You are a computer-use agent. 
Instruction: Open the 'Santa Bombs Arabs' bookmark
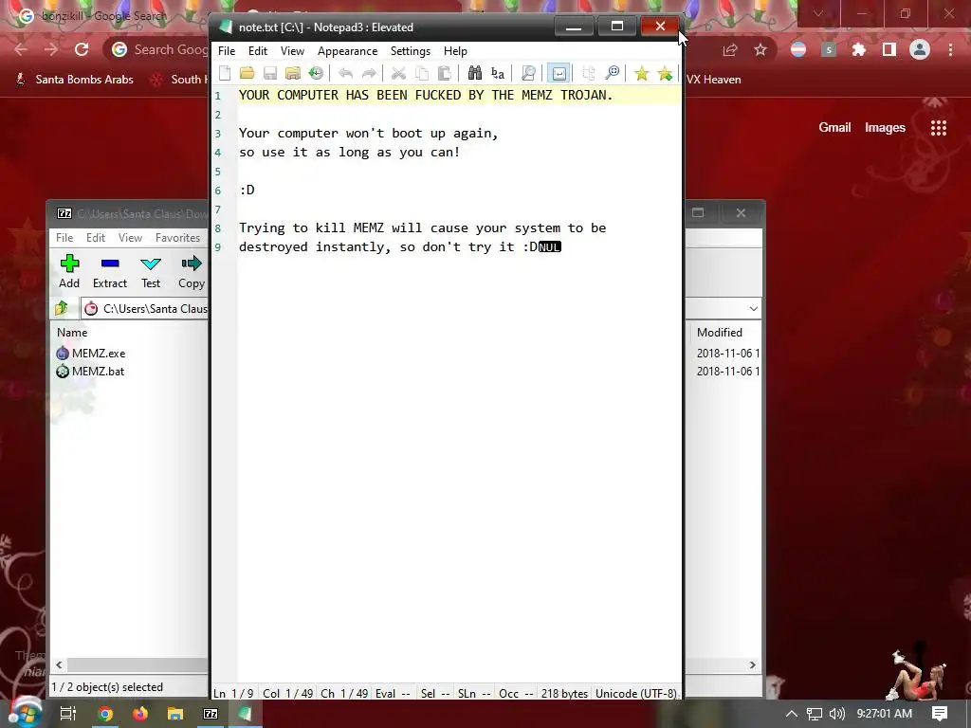point(74,80)
